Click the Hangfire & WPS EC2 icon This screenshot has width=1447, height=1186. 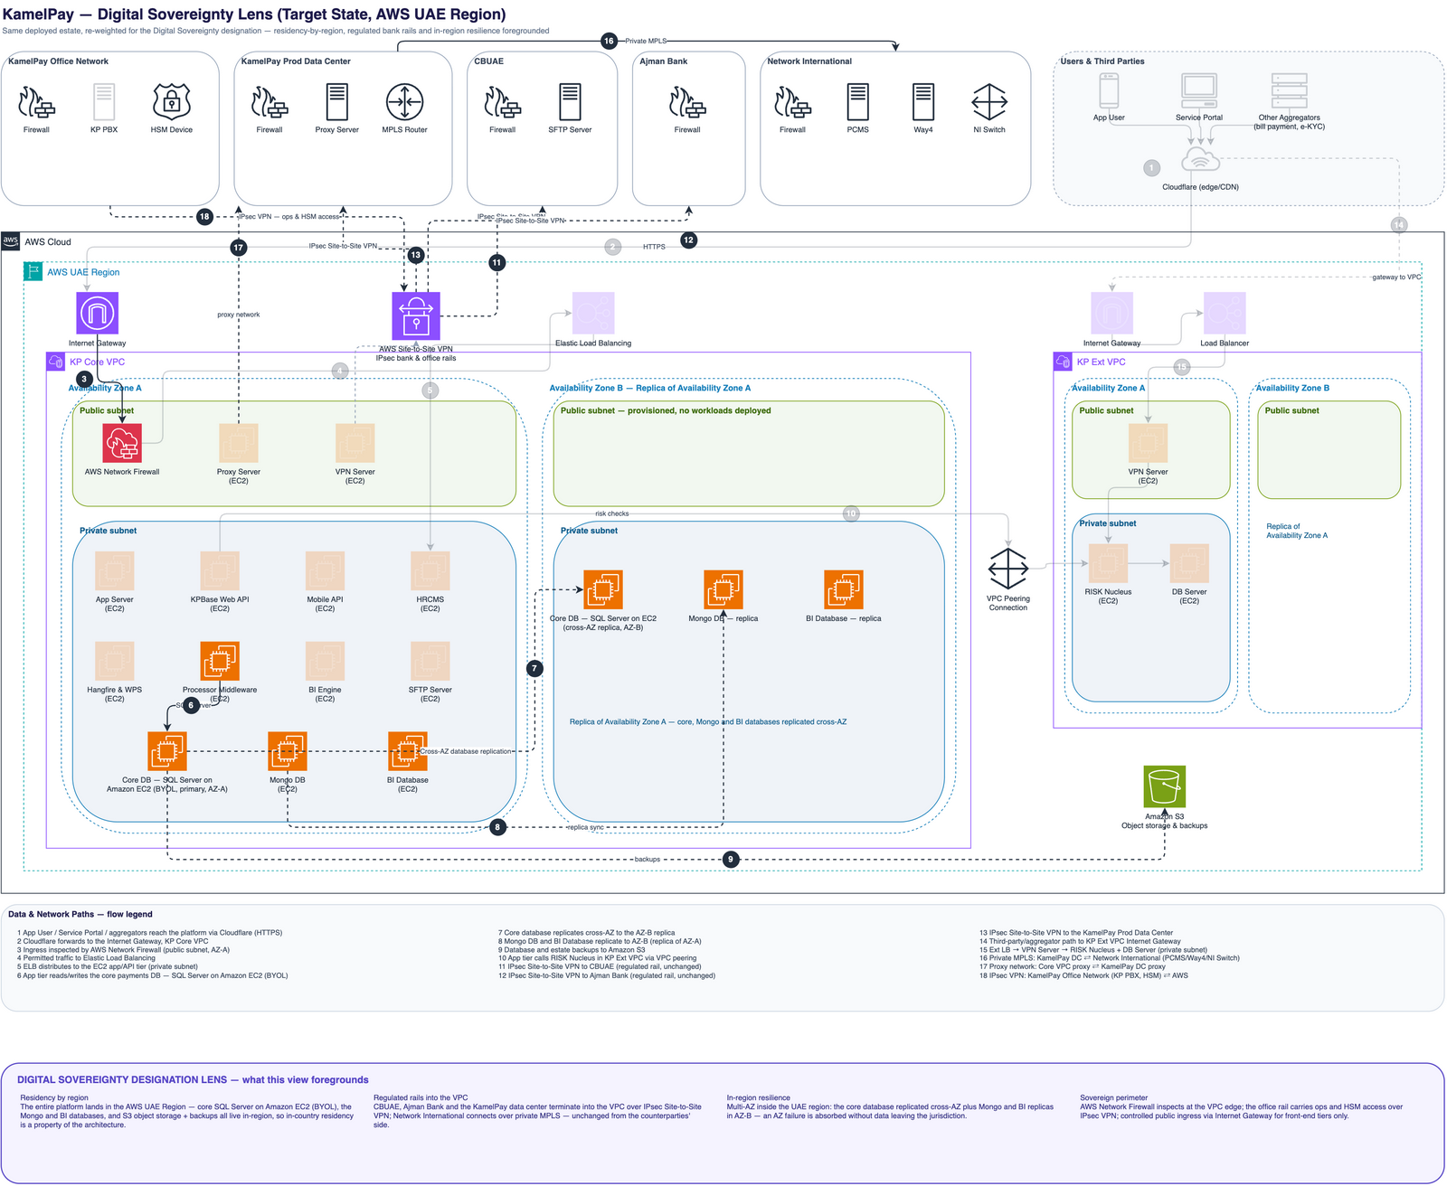pos(115,661)
